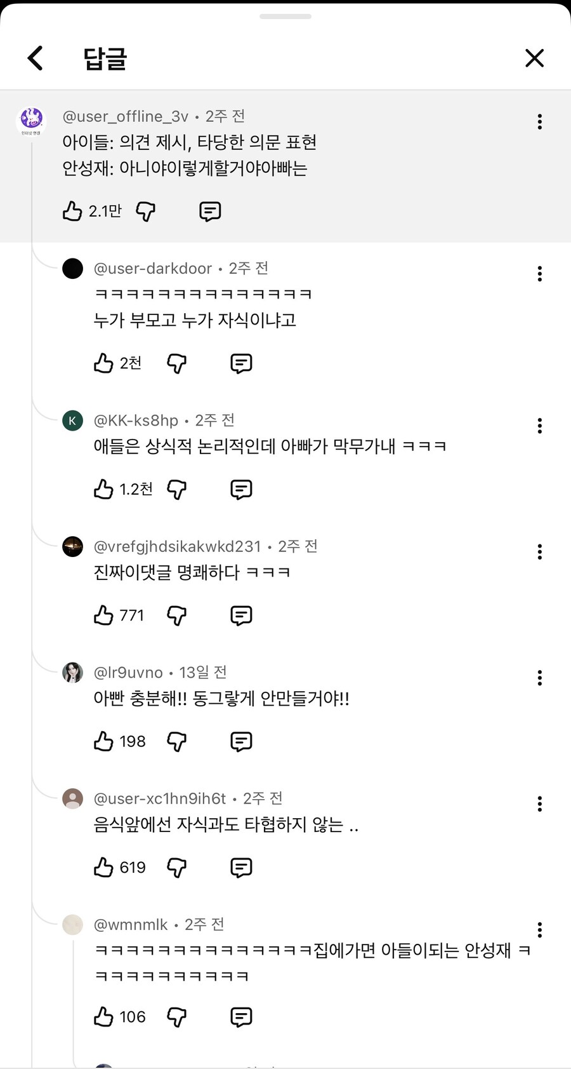Dislike the top comment by @user_offline_3v

click(145, 212)
